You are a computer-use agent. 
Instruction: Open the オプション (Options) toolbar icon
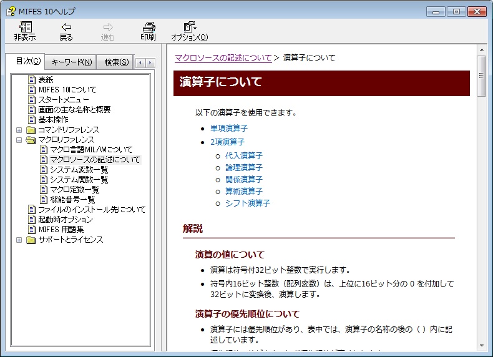[x=189, y=27]
